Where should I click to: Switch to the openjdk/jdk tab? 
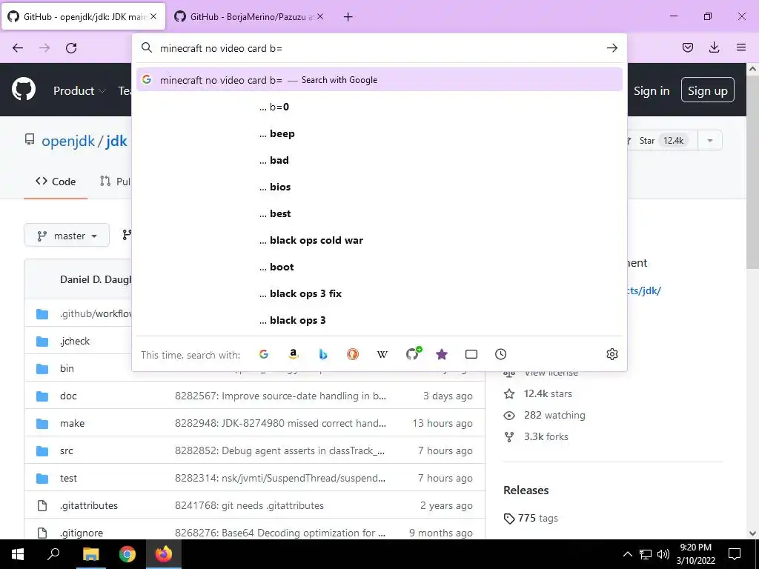coord(84,16)
